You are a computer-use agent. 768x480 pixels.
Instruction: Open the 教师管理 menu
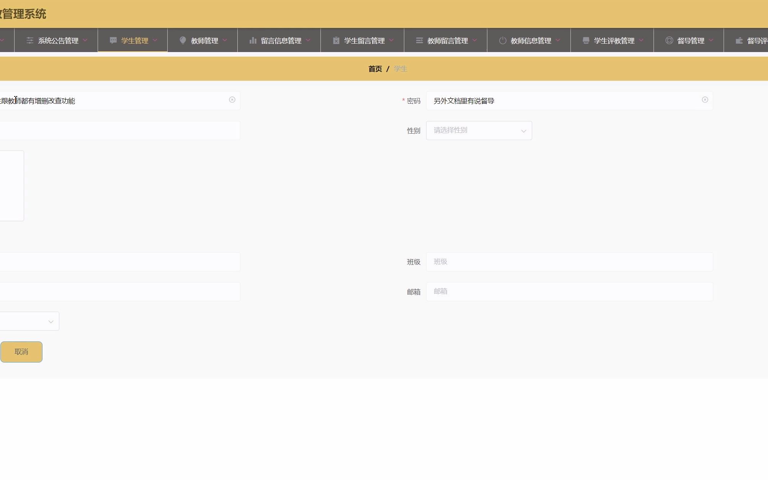[x=203, y=40]
